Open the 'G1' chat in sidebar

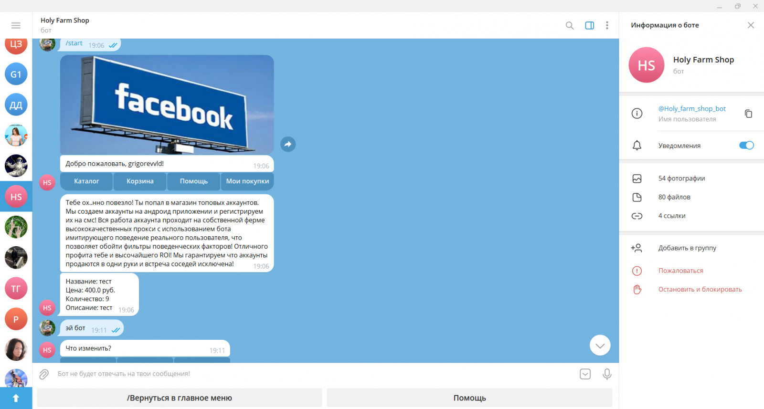tap(16, 74)
